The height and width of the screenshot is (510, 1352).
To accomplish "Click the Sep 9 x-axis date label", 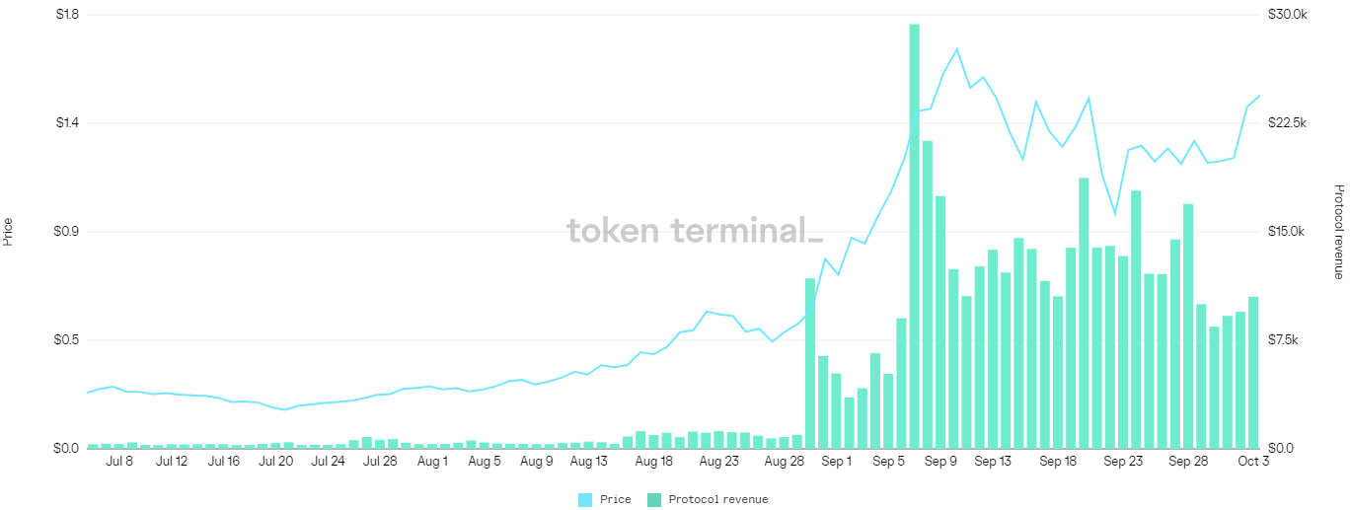I will [940, 461].
